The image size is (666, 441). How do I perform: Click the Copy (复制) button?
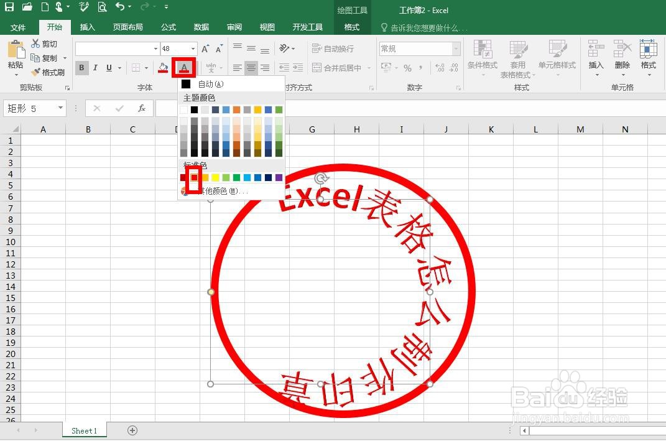pos(44,58)
